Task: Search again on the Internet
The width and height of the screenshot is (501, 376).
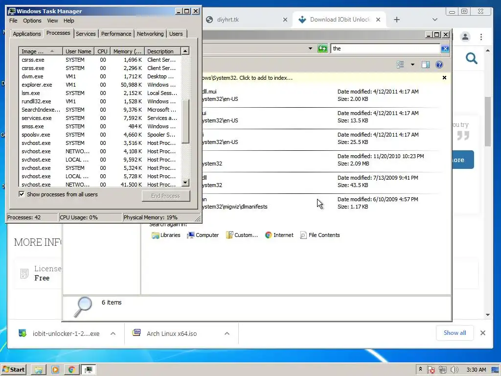Action: point(279,235)
